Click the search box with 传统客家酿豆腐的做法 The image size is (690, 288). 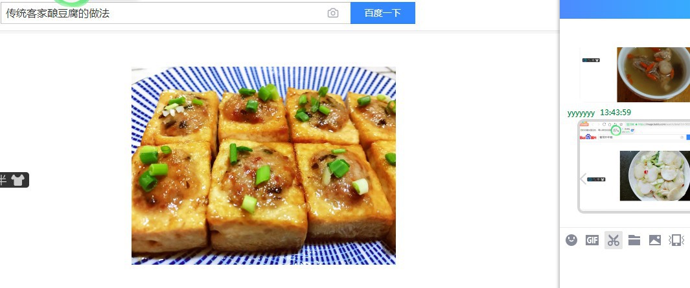pos(176,13)
